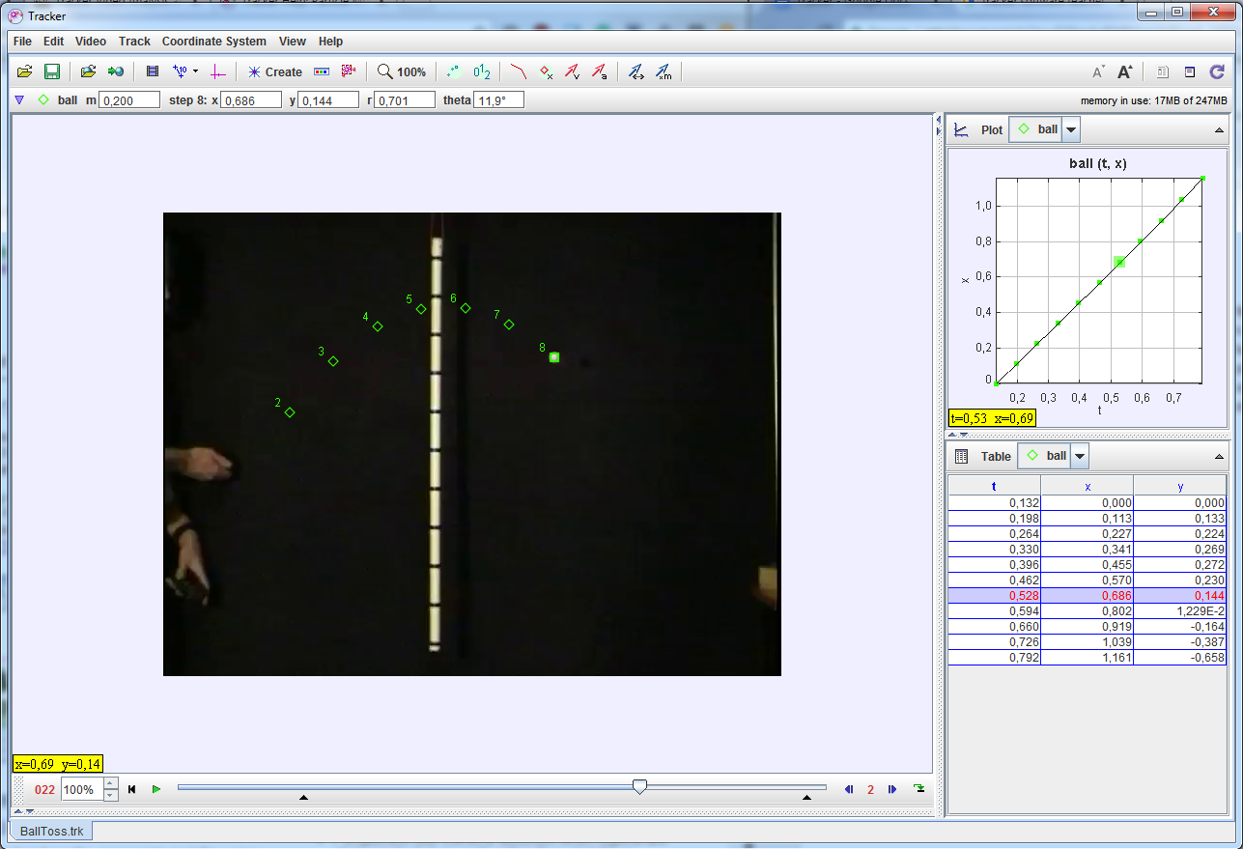Click the Create track button
Screen dimensions: 1243x849
[274, 71]
